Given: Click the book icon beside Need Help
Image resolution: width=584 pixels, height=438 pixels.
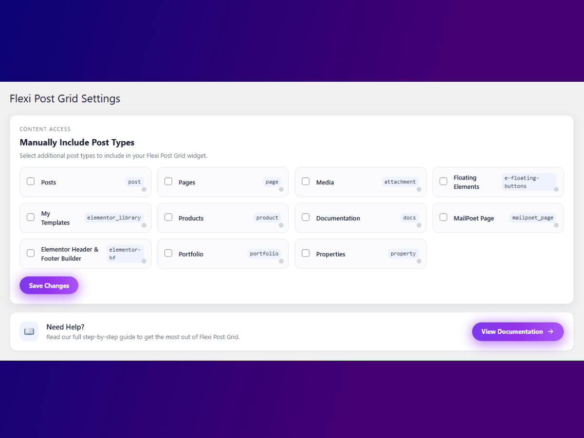Looking at the screenshot, I should [x=29, y=331].
